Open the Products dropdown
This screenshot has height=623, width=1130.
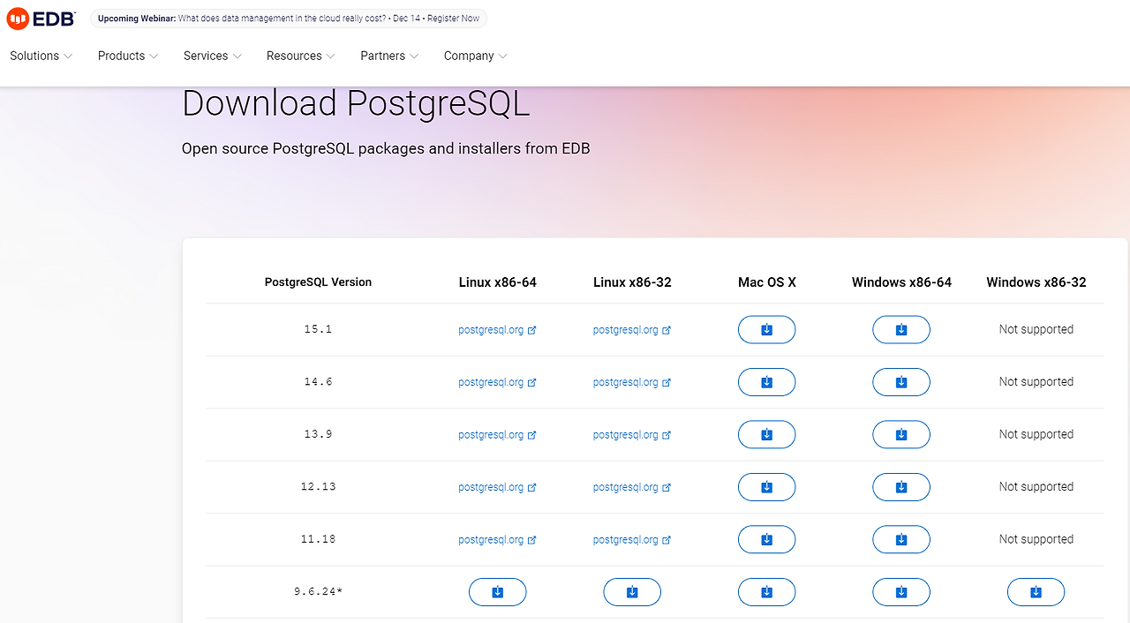pos(122,56)
